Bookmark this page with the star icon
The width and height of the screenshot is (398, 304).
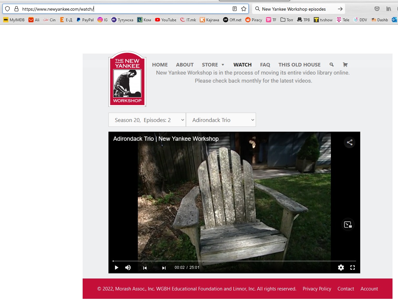[x=244, y=9]
